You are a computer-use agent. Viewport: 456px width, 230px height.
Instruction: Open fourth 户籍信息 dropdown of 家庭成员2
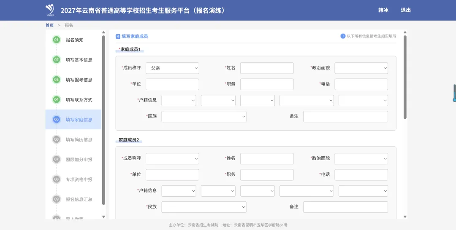(x=307, y=191)
